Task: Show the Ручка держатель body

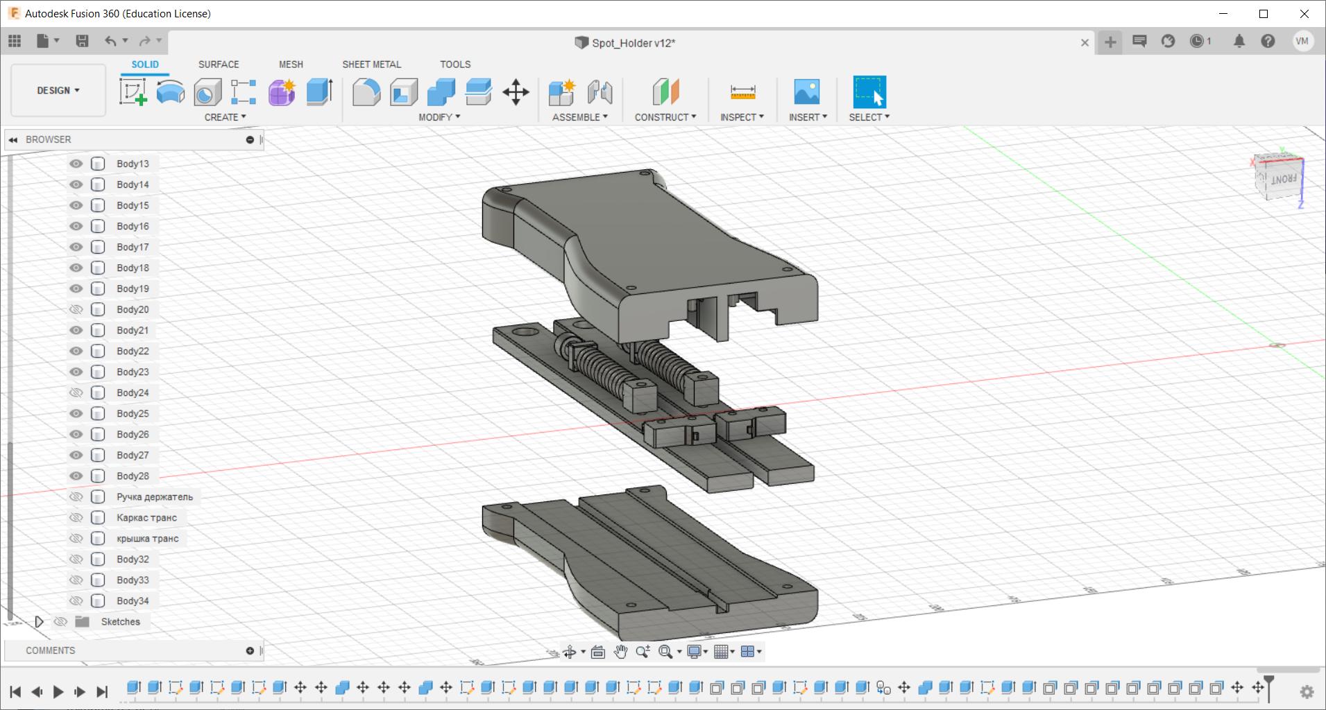Action: (x=76, y=496)
